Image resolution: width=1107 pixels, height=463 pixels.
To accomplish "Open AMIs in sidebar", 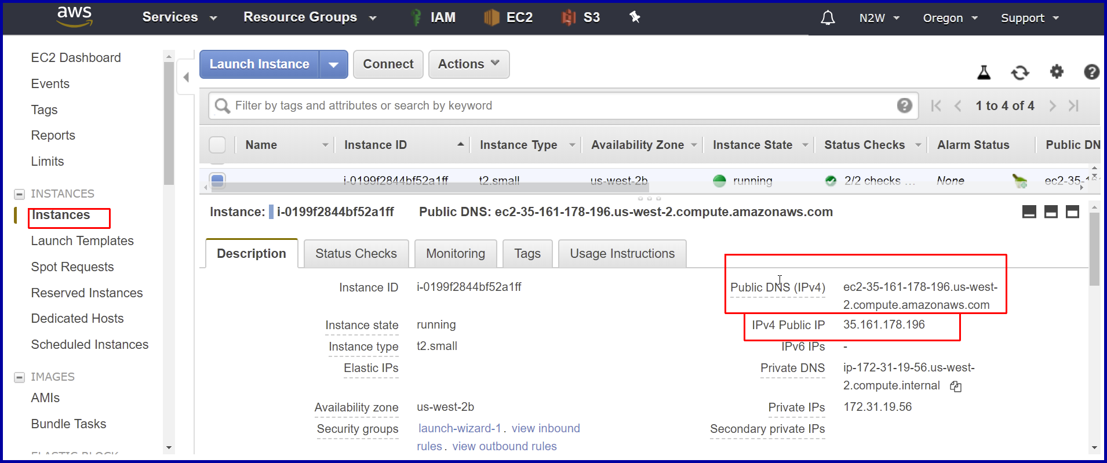I will [x=45, y=398].
